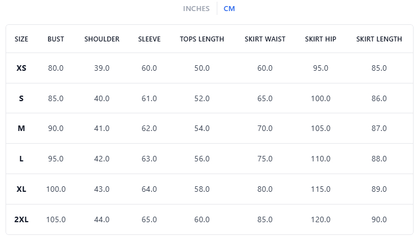Select the CM unit tab
The image size is (418, 241).
[x=229, y=8]
